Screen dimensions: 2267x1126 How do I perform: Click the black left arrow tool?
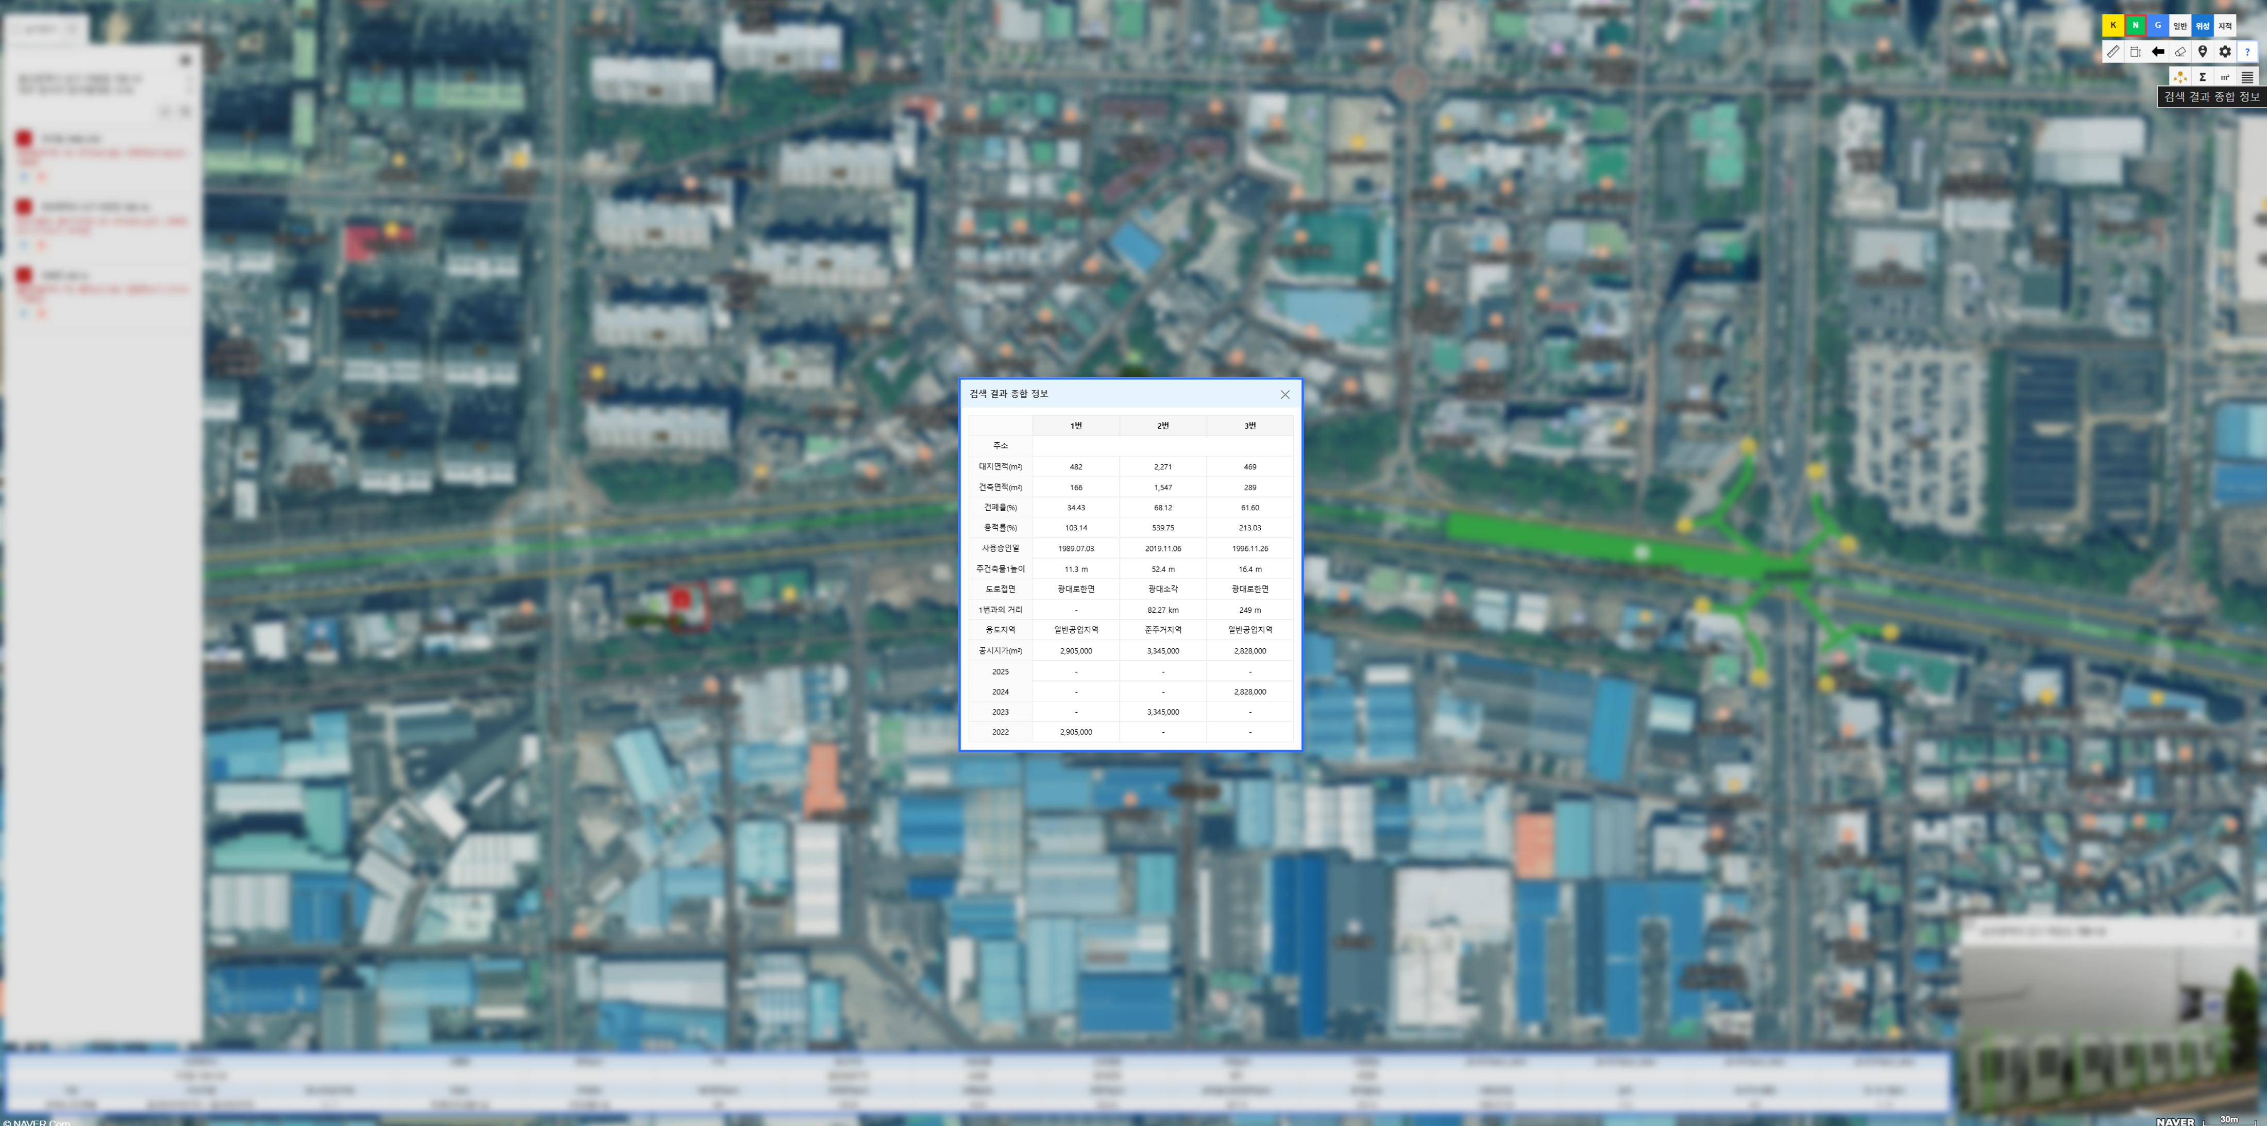pyautogui.click(x=2158, y=52)
